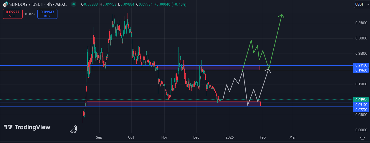Select the 0.09100 price line label
The height and width of the screenshot is (143, 370).
click(361, 104)
